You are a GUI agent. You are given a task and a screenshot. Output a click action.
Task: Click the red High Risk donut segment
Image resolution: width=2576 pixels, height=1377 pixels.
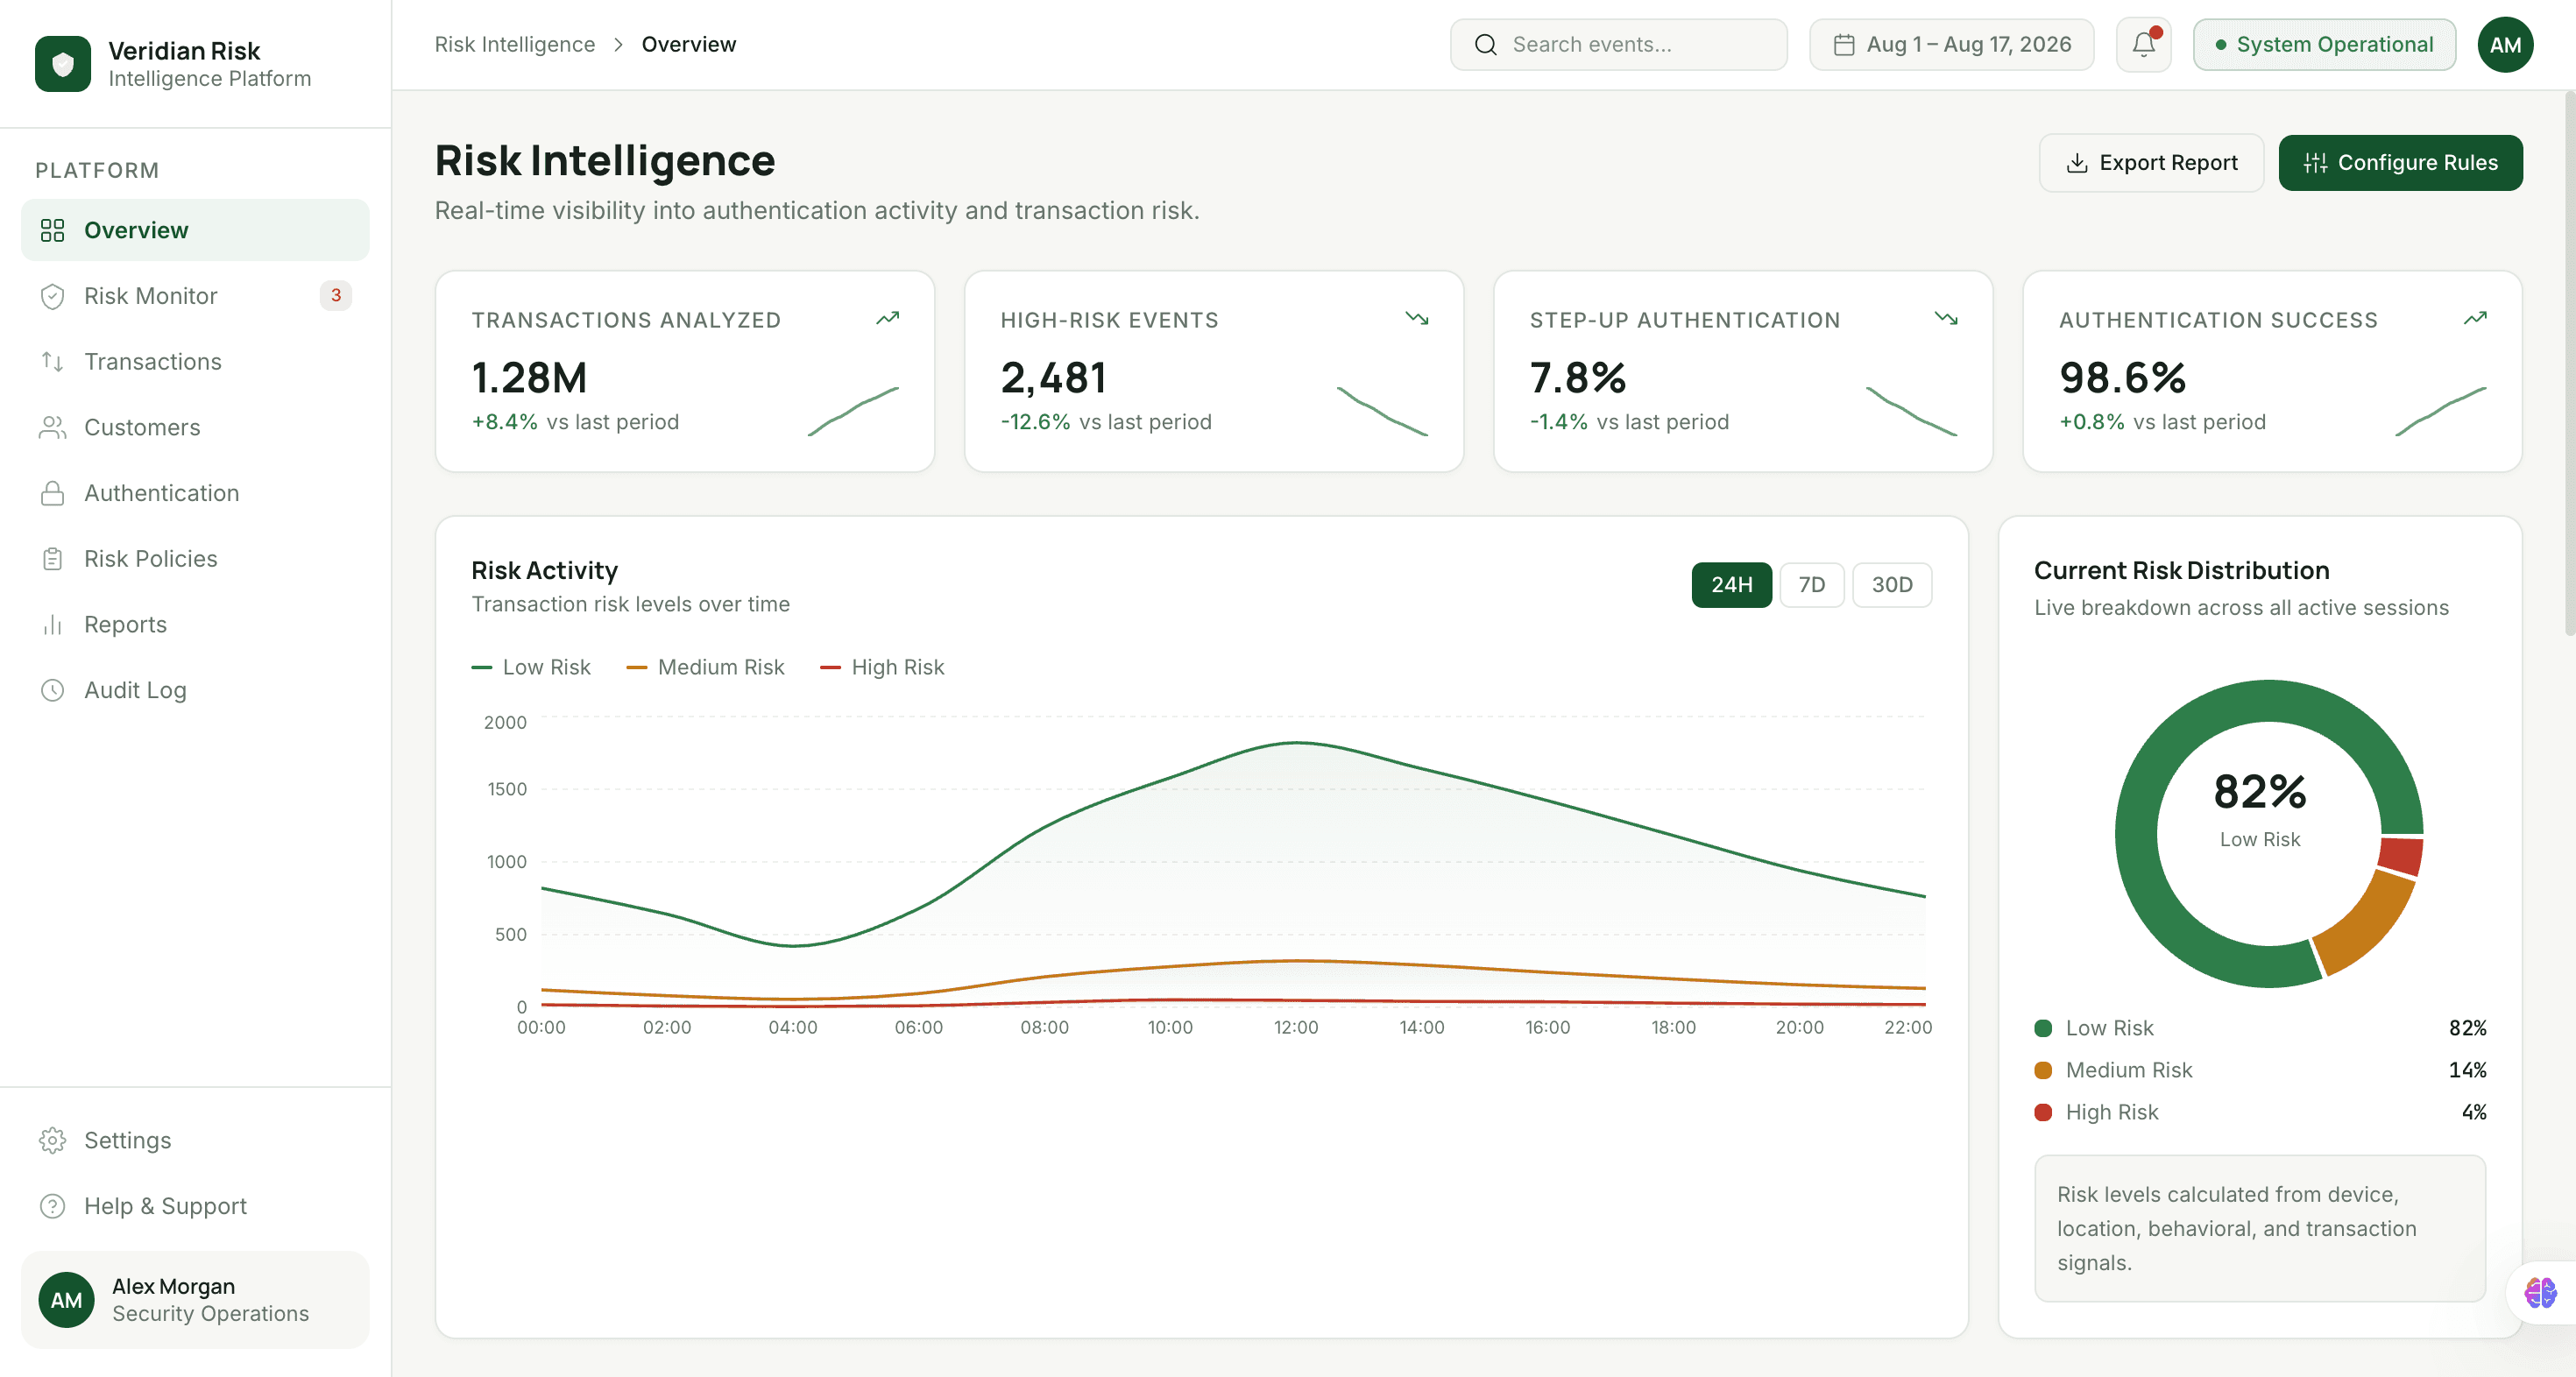(2401, 856)
